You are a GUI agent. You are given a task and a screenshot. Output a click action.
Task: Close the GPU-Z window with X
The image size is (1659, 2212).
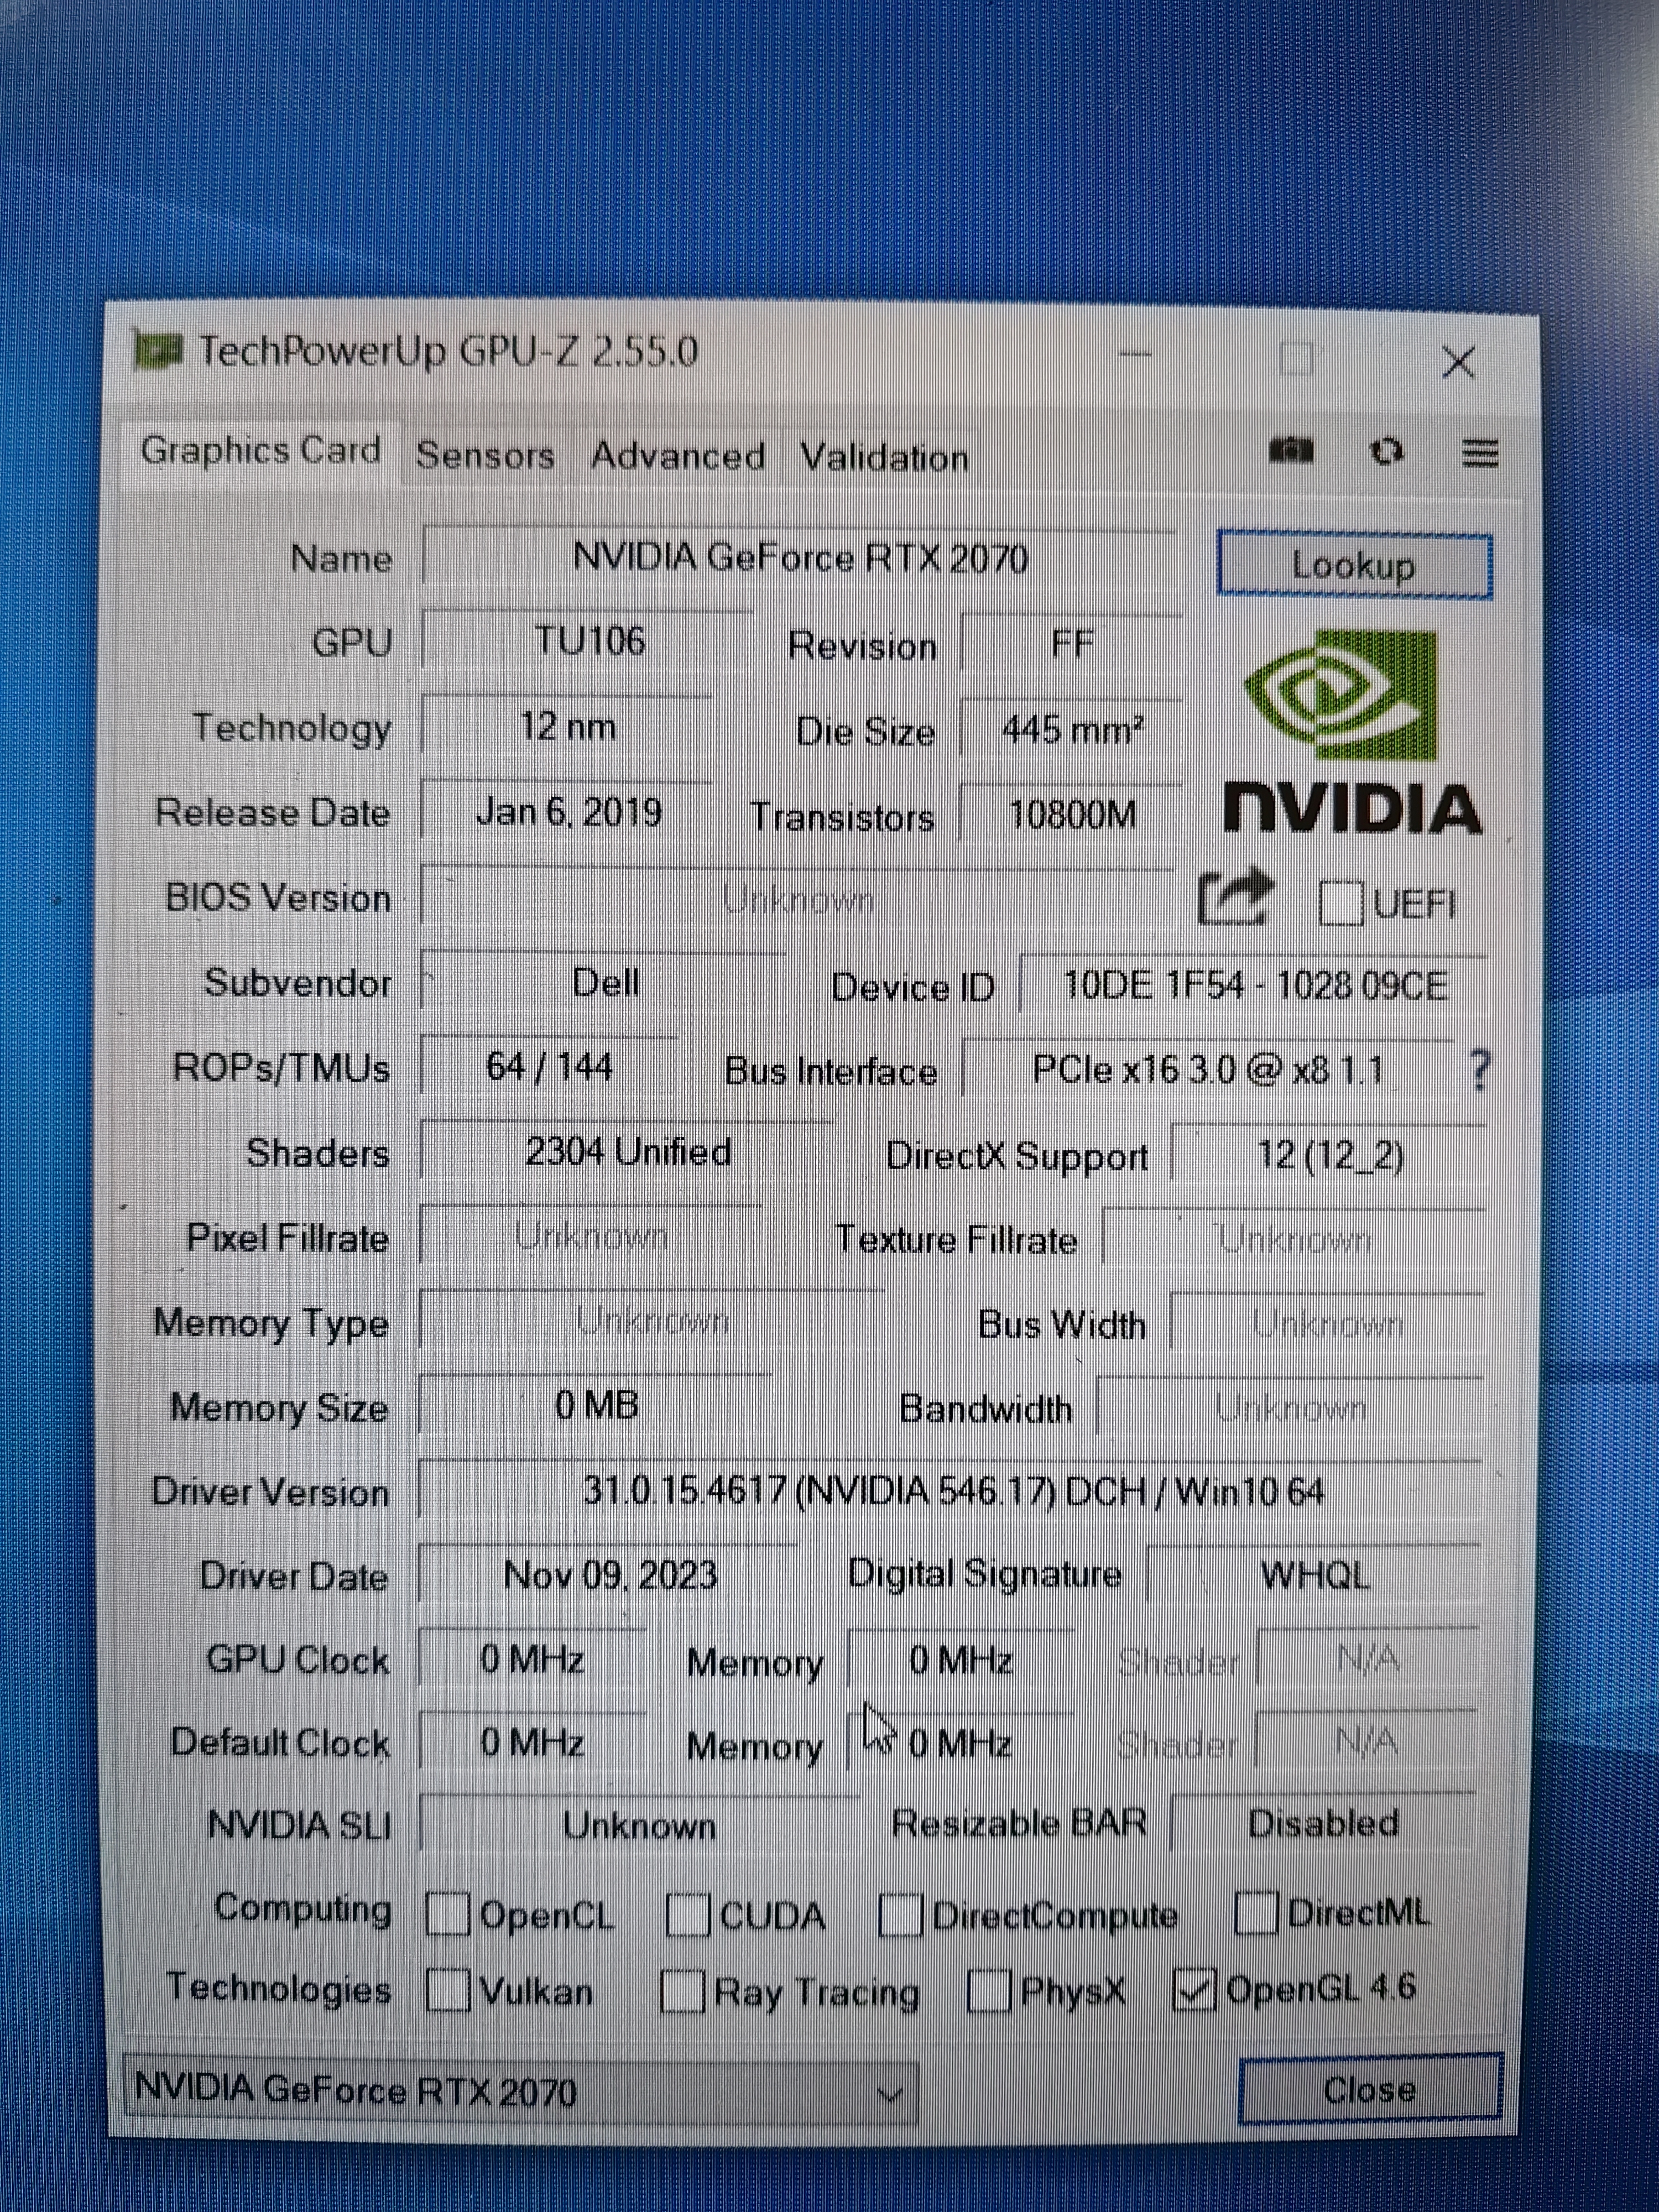pyautogui.click(x=1458, y=362)
